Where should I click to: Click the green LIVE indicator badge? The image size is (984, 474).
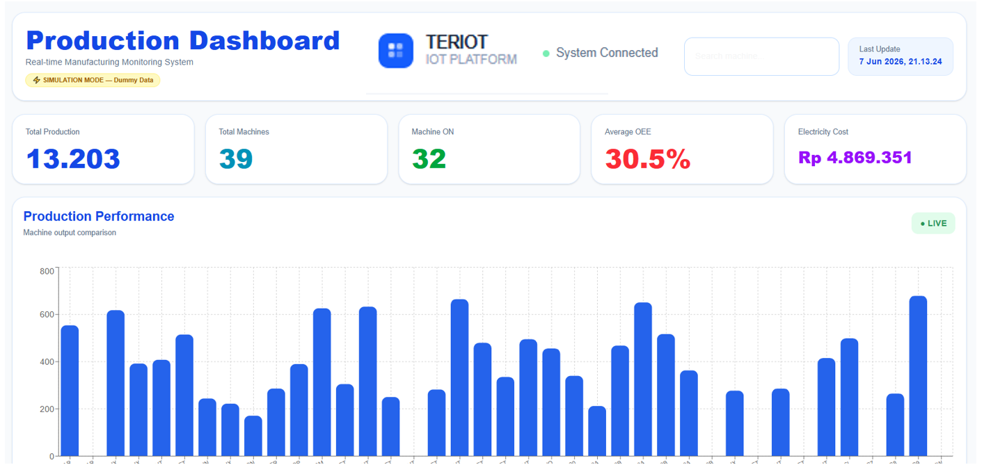[x=933, y=224]
